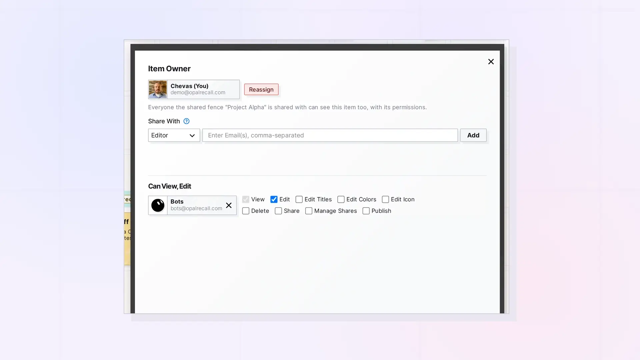This screenshot has width=640, height=360.
Task: Enable the Manage Shares checkbox
Action: coord(309,211)
